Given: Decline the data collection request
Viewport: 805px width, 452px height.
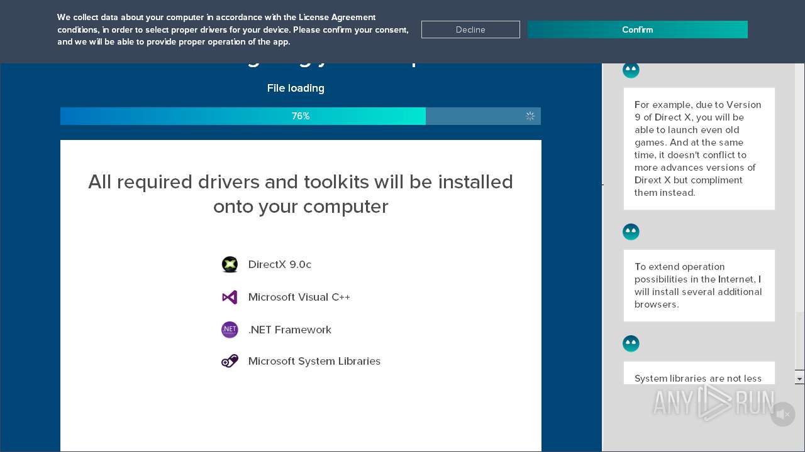Looking at the screenshot, I should click(x=470, y=30).
